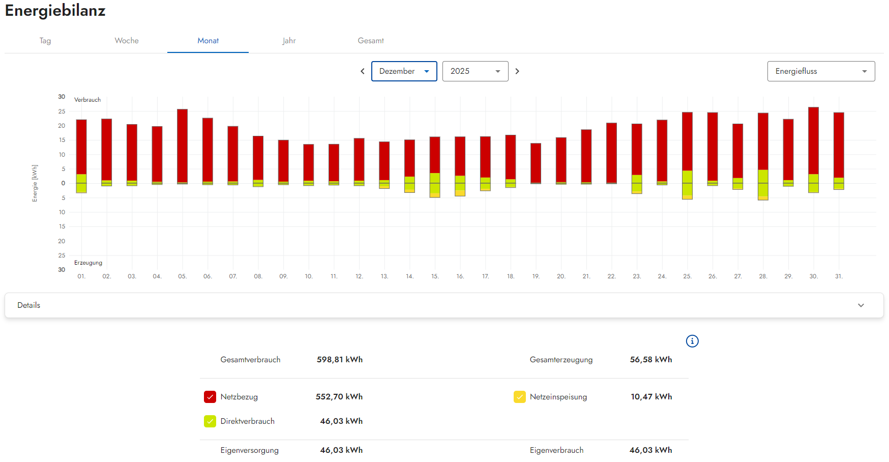
Task: Open the Dezember month dropdown
Action: pos(404,71)
